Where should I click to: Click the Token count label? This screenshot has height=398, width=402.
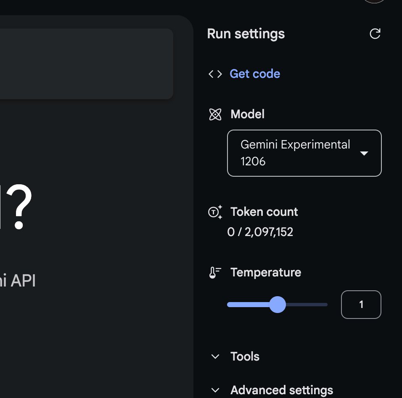point(264,212)
